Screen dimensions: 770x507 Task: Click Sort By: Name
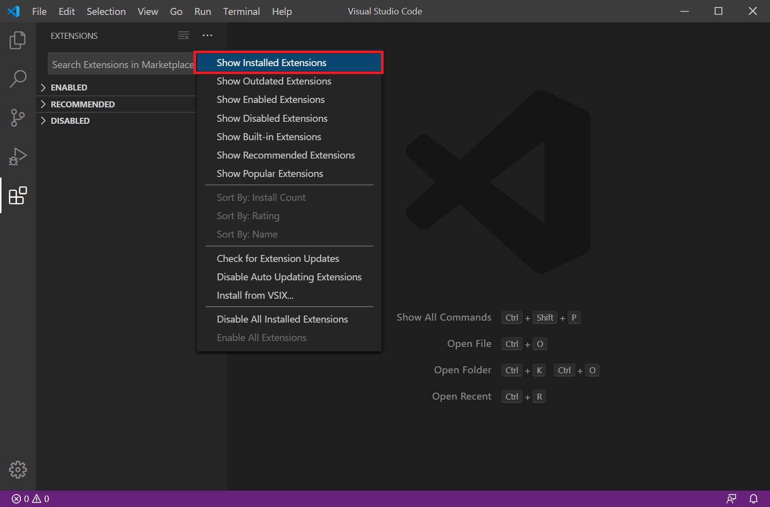(289, 234)
